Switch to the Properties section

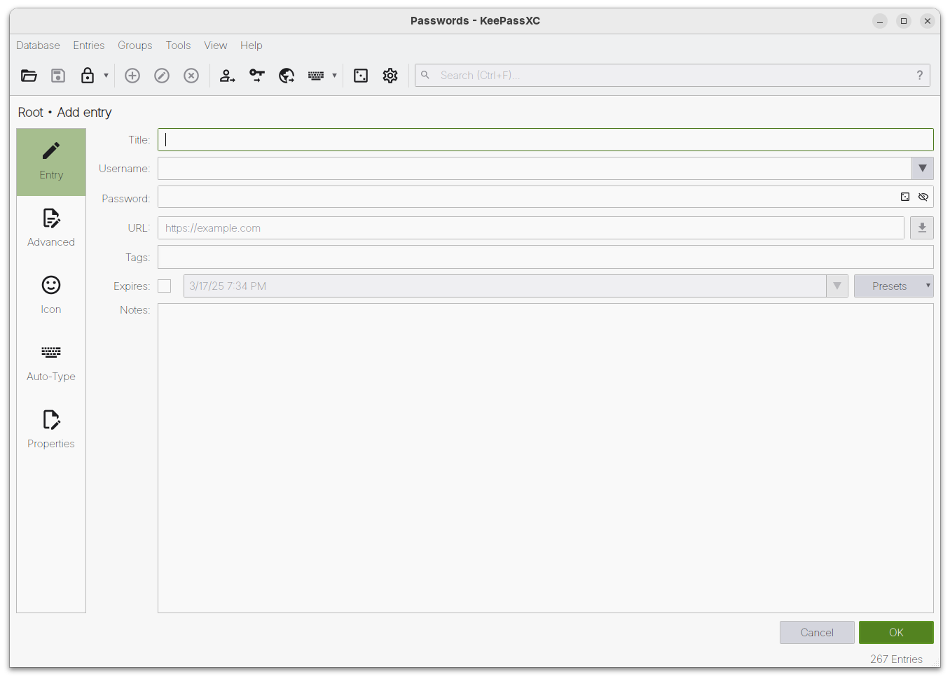click(x=51, y=430)
